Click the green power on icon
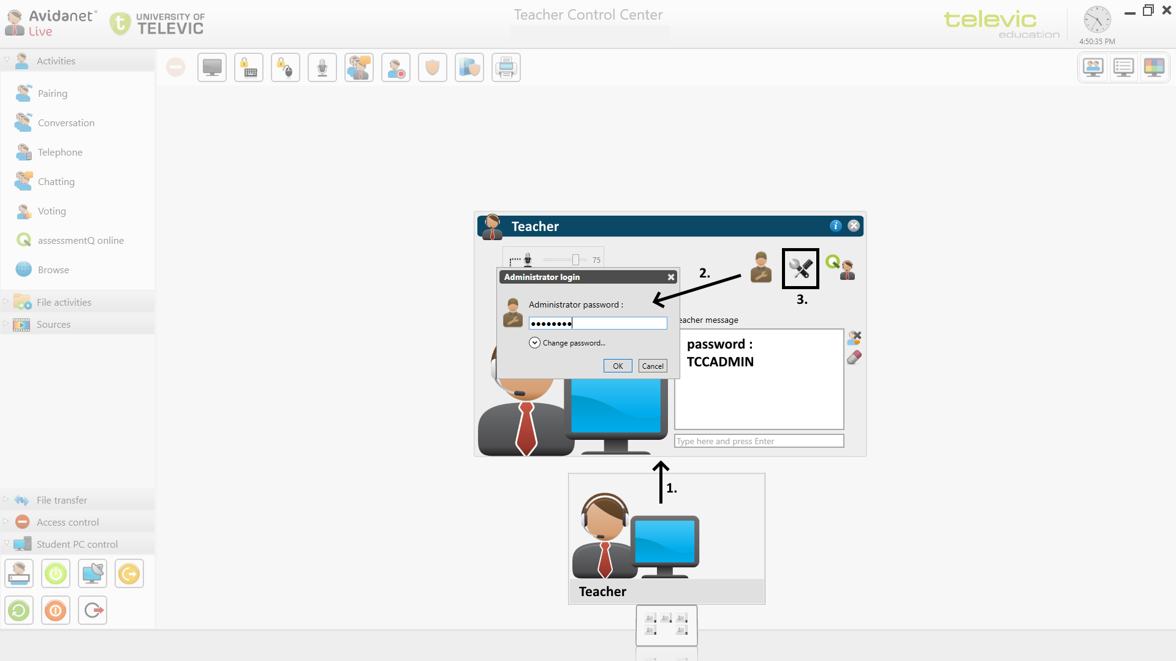 56,574
